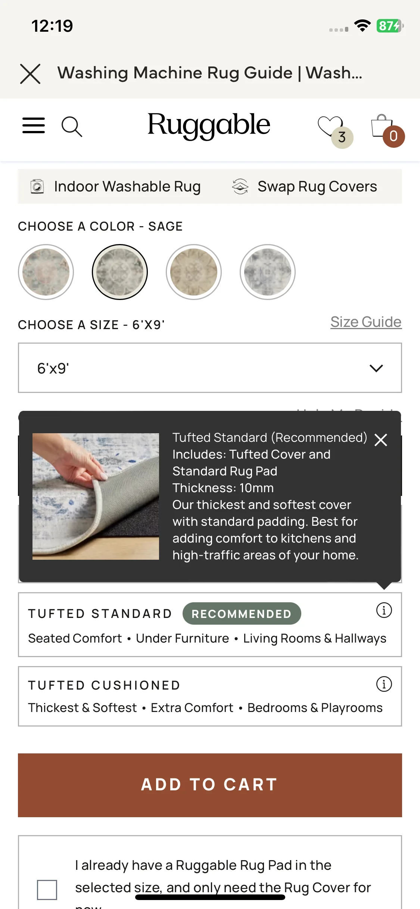The image size is (420, 909).
Task: Choose the gray-blue color swatch
Action: (268, 272)
